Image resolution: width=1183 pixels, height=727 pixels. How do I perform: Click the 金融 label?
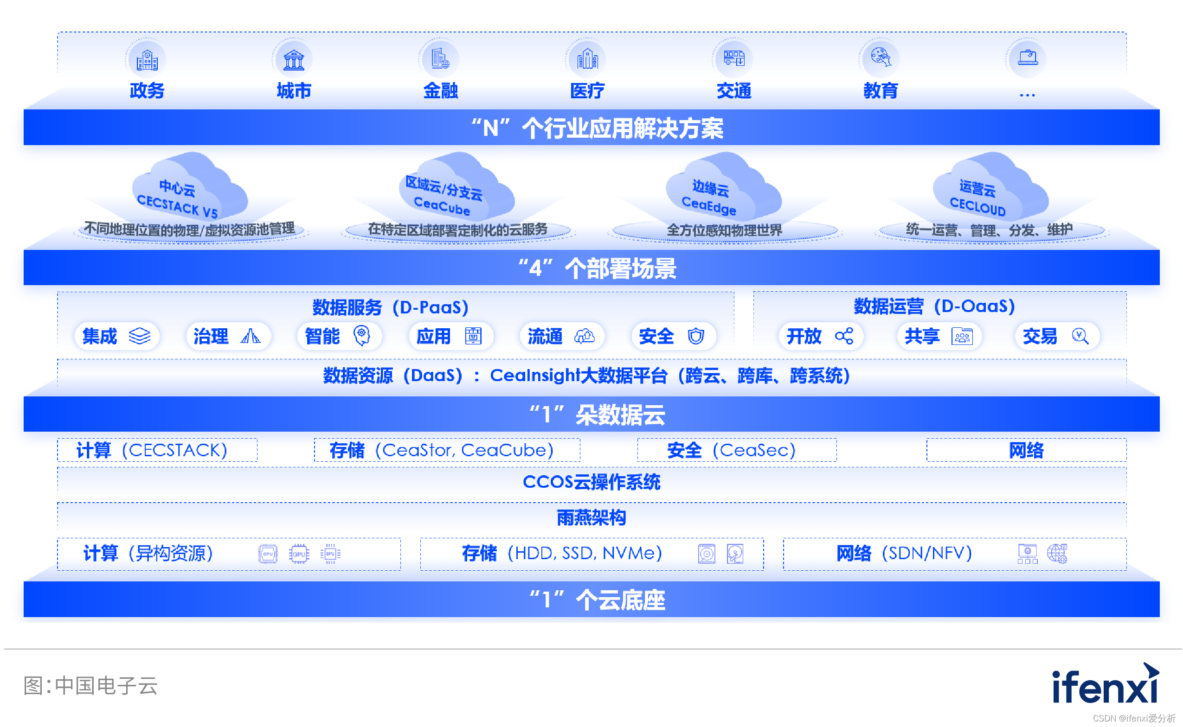click(440, 90)
